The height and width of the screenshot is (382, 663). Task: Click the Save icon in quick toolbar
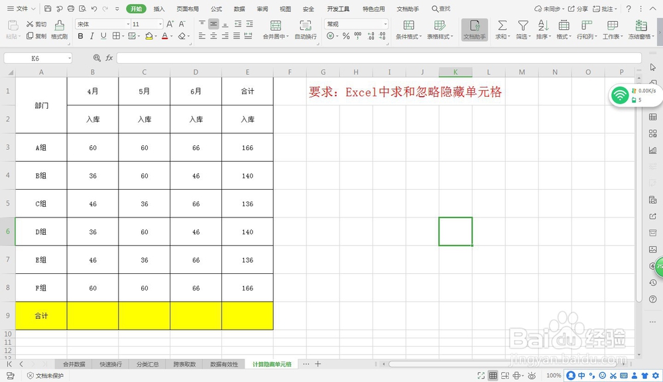pos(48,9)
